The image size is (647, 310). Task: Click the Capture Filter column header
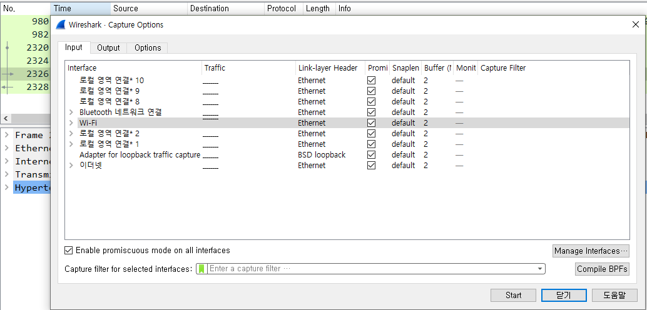pyautogui.click(x=553, y=68)
